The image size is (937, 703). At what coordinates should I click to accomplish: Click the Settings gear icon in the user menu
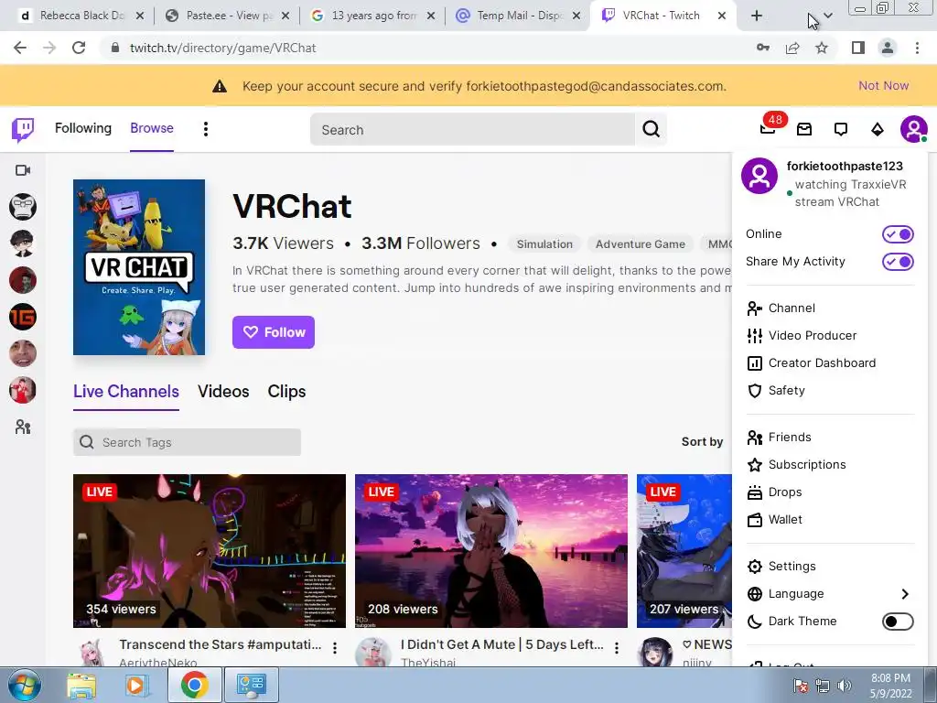(x=755, y=566)
